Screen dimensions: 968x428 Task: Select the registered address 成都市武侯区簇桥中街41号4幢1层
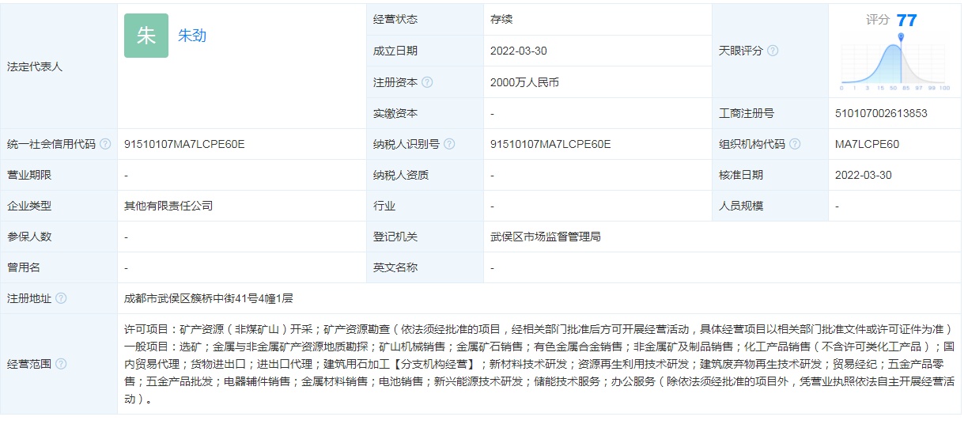[x=209, y=298]
